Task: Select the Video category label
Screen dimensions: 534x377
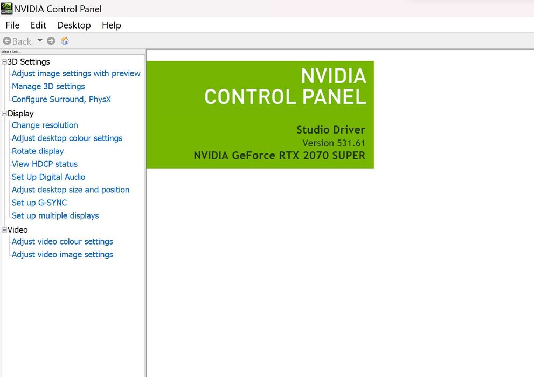Action: (x=17, y=230)
